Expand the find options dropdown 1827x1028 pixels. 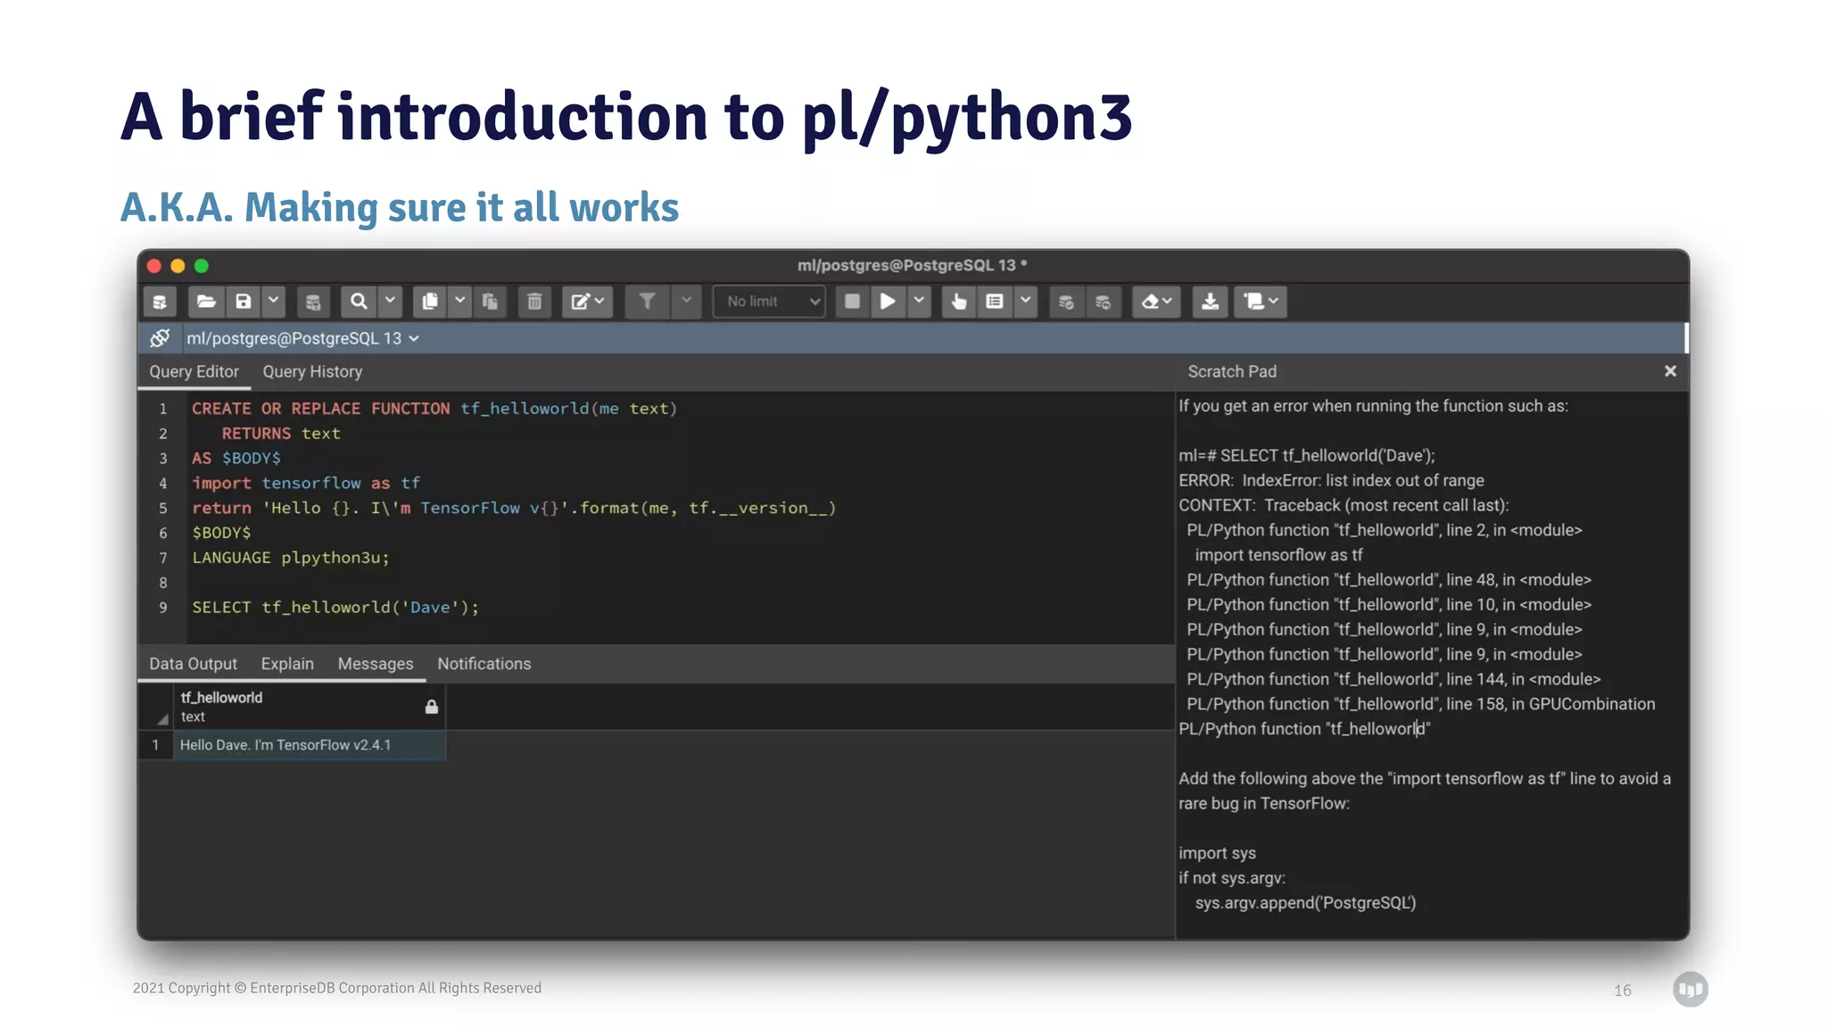coord(390,302)
